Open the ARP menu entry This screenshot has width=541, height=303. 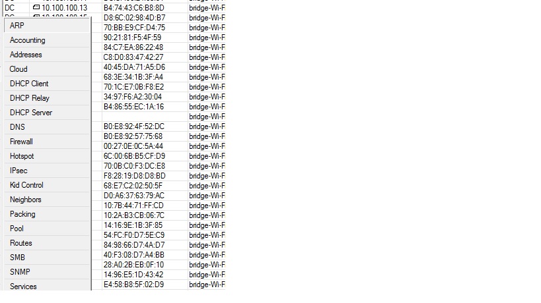click(x=48, y=26)
